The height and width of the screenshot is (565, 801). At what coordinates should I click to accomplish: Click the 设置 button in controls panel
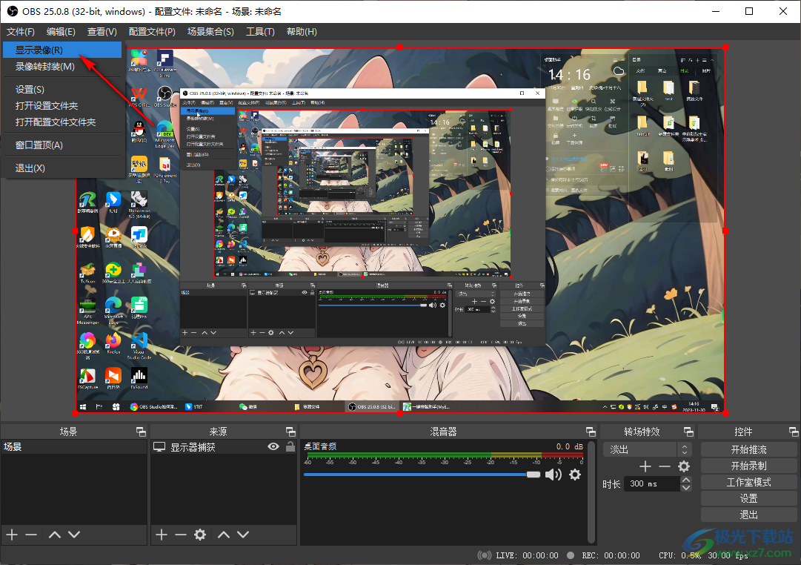pos(748,499)
